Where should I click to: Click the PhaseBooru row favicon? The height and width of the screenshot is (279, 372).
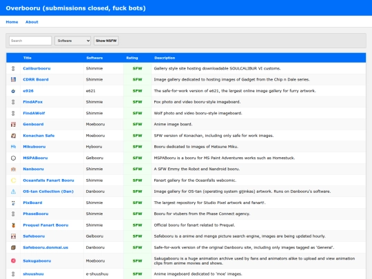click(13, 214)
